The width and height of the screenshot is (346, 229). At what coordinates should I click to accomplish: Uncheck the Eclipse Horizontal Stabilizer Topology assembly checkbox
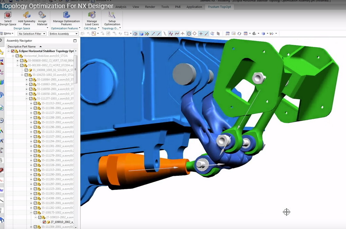point(12,51)
